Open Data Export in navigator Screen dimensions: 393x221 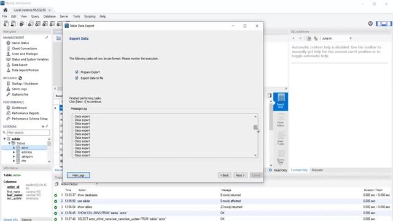pyautogui.click(x=20, y=64)
